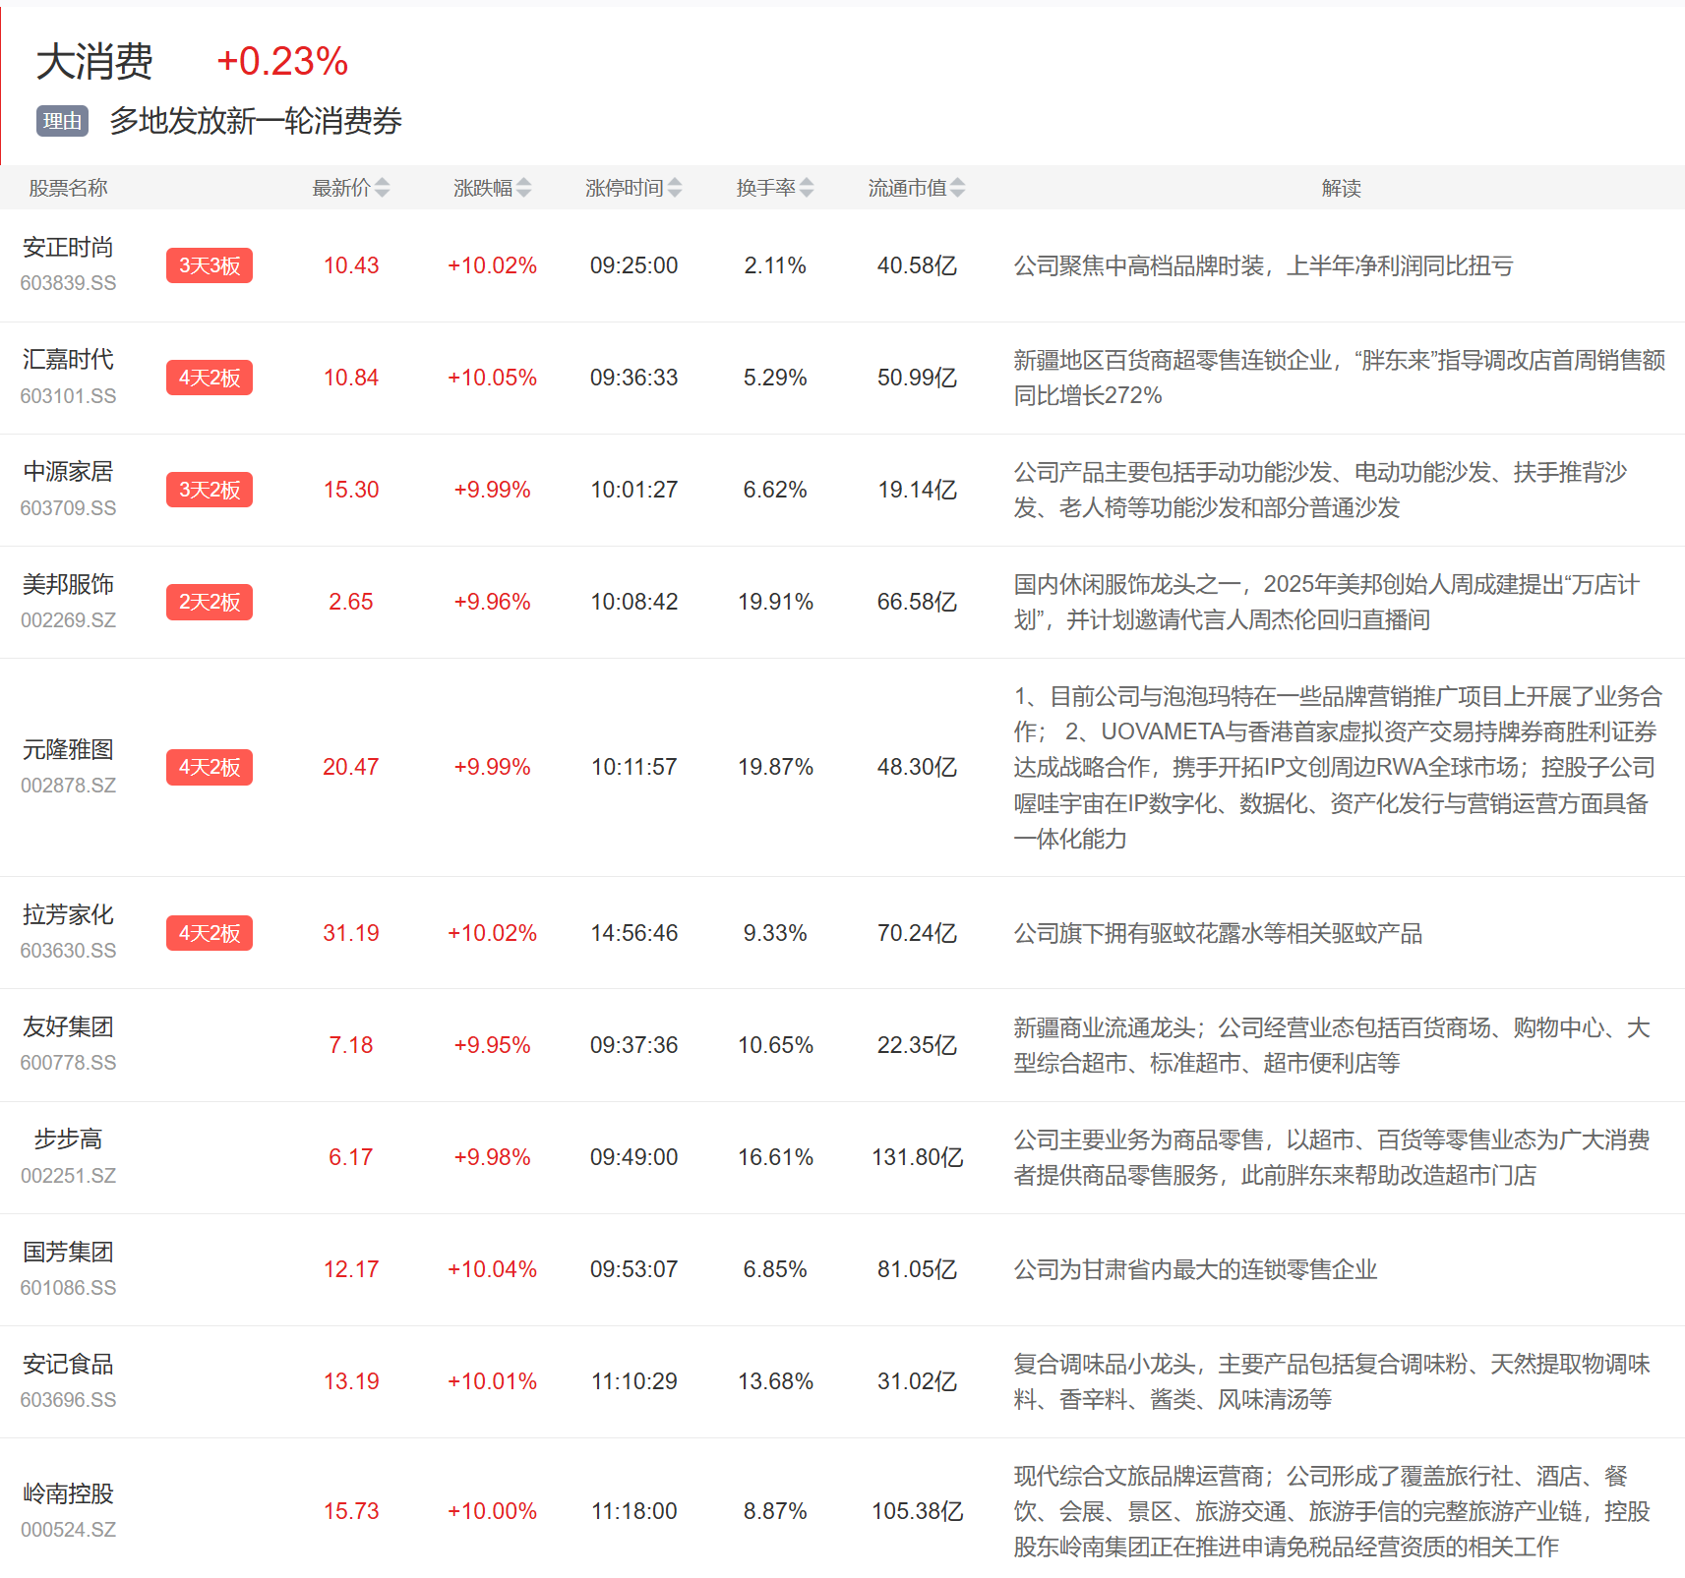This screenshot has height=1578, width=1685.
Task: Click the 公司为甘肃省内最大的连锁零售企业 description
Action: coord(1196,1269)
